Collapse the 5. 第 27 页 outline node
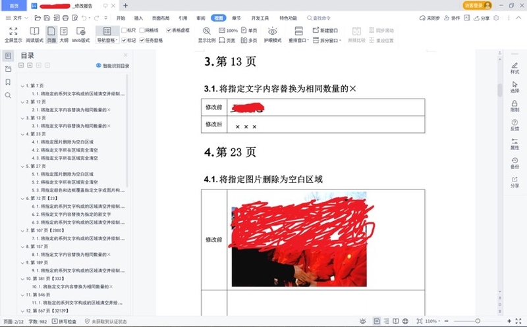The height and width of the screenshot is (327, 527). click(x=22, y=166)
